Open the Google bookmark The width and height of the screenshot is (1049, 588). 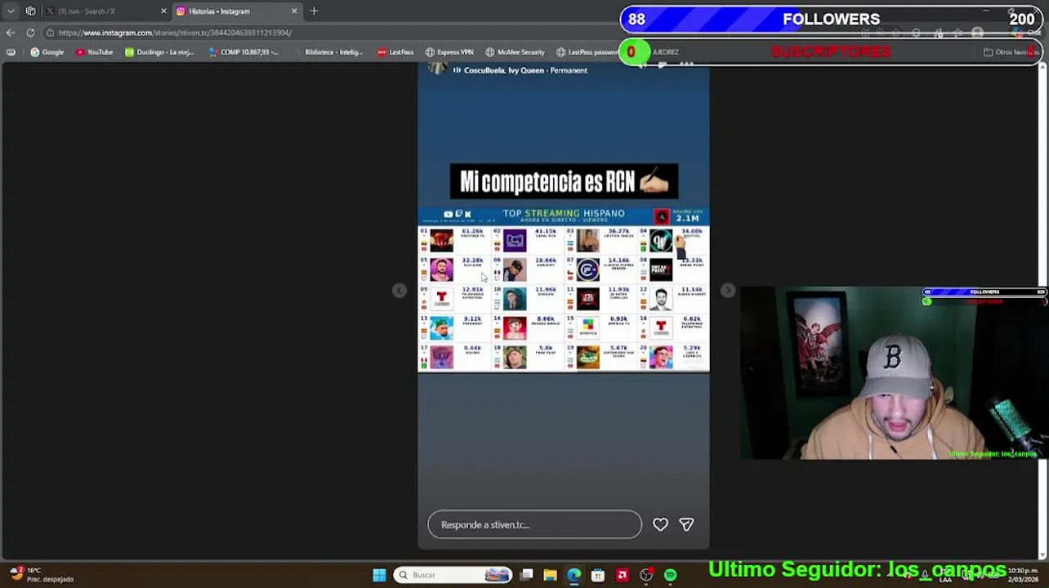click(x=47, y=52)
